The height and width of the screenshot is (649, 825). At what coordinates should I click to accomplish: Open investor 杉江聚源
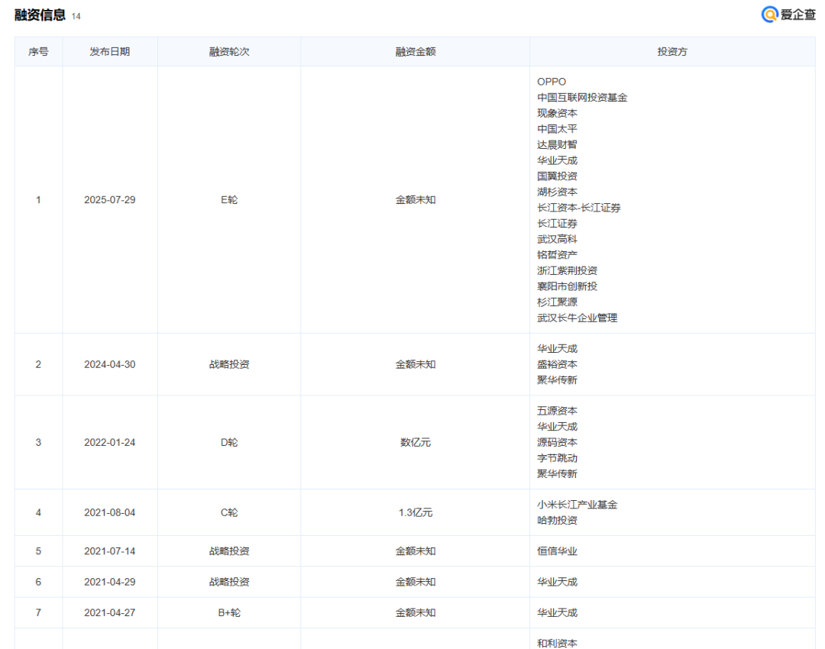[x=557, y=302]
